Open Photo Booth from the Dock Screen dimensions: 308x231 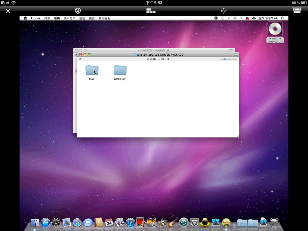click(x=141, y=223)
